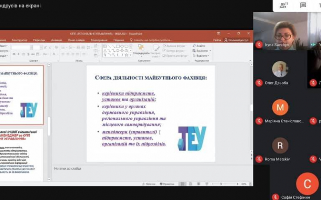Viewport: 321px width, 200px height.
Task: Open the Переходи ribbon tab
Action: point(39,40)
